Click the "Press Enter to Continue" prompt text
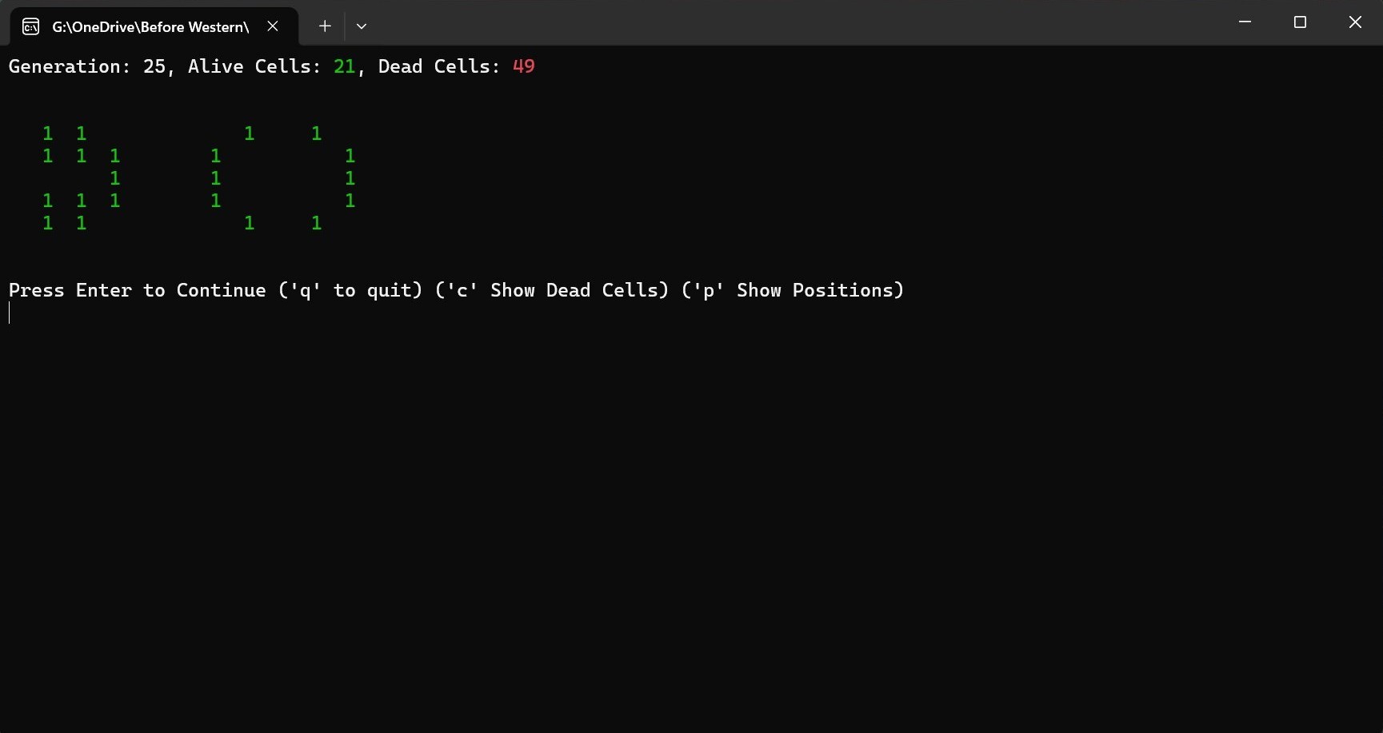Viewport: 1383px width, 733px height. click(x=137, y=290)
